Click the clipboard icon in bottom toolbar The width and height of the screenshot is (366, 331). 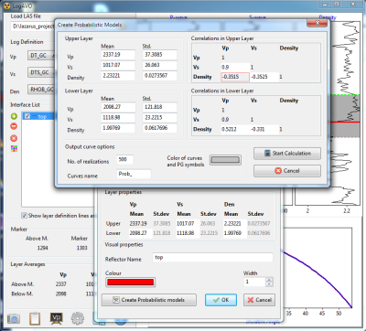[35, 318]
